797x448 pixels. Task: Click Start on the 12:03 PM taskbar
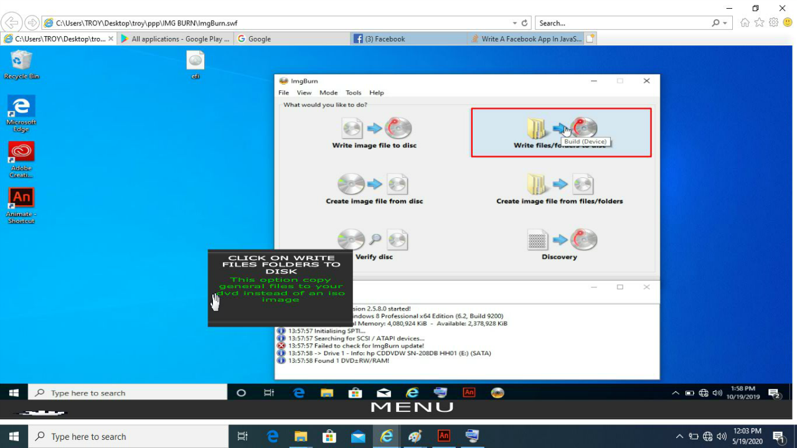pyautogui.click(x=14, y=437)
